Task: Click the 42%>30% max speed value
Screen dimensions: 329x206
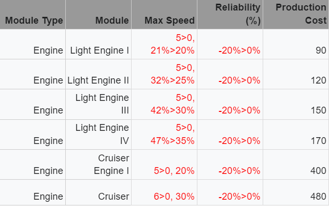Action: pyautogui.click(x=173, y=110)
